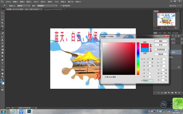Screen dimensions: 183x114
Task: Open the Navigator panel menu
Action: coord(178,11)
